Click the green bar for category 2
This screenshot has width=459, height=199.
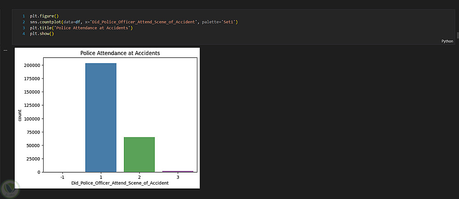point(139,155)
